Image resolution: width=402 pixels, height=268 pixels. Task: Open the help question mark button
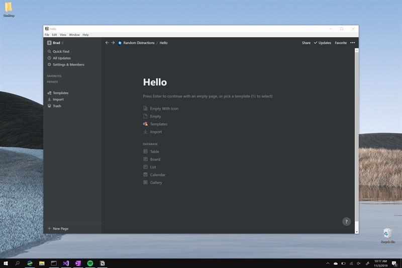(x=346, y=222)
